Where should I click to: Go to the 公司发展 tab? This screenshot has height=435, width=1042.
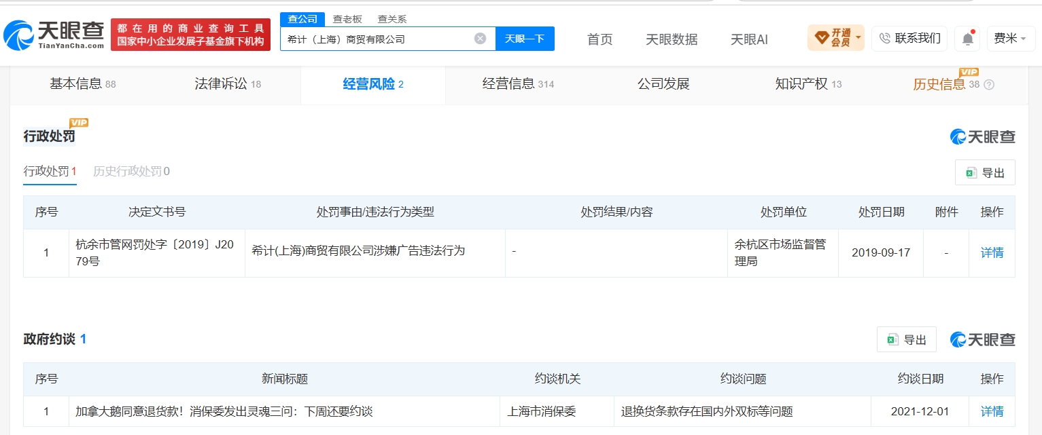point(663,84)
